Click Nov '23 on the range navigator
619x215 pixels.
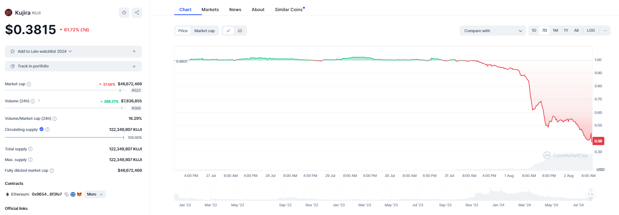click(472, 205)
